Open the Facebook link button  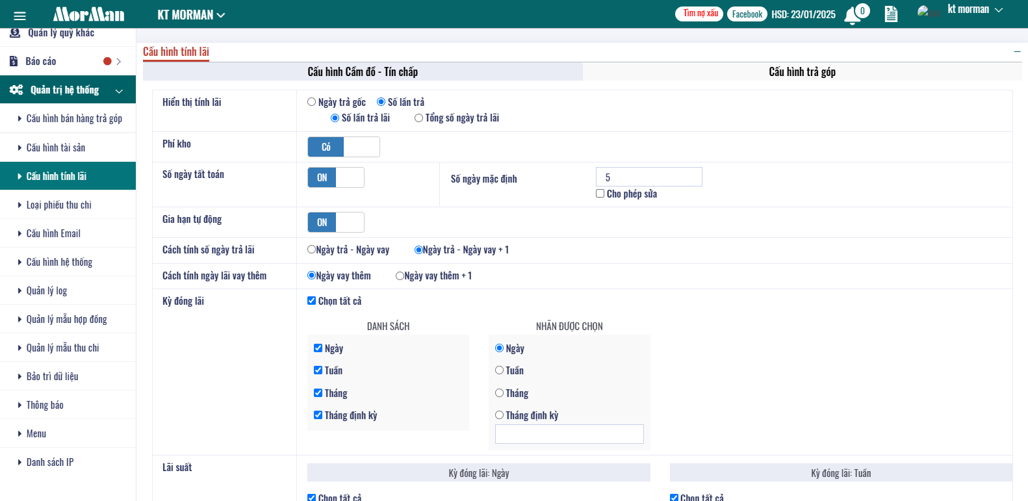click(747, 14)
